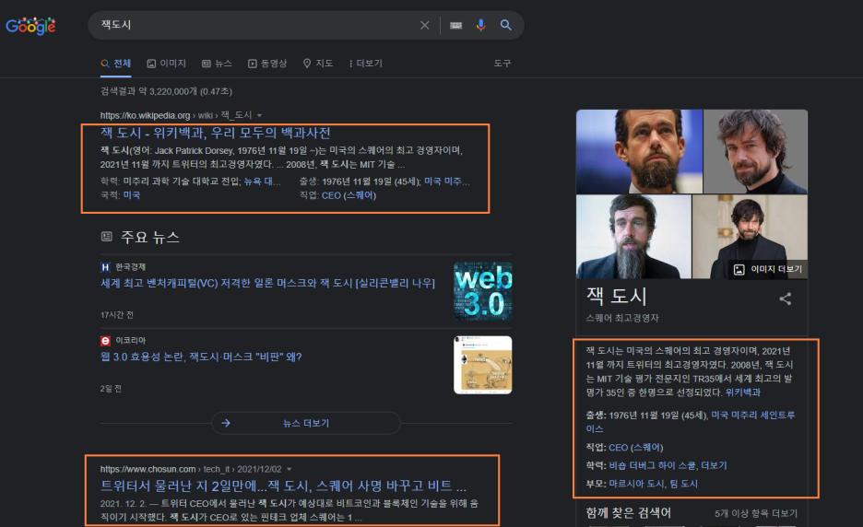Screen dimensions: 863x527
Task: Click the 한국경제 source icon
Action: (105, 267)
